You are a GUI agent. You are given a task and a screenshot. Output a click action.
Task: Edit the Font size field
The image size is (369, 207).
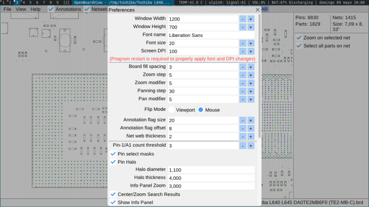click(203, 43)
